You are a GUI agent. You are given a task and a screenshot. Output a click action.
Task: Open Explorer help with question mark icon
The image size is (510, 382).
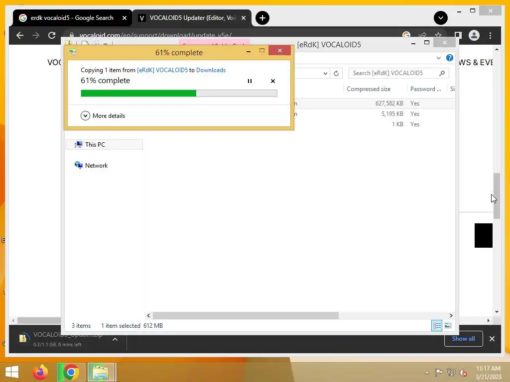[x=450, y=58]
